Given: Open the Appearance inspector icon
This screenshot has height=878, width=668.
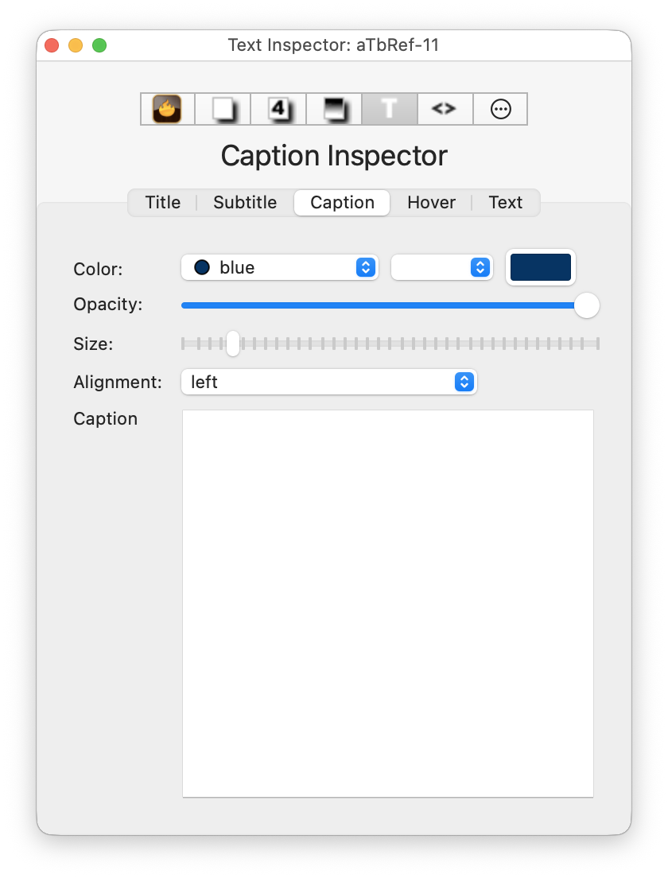Looking at the screenshot, I should point(333,109).
